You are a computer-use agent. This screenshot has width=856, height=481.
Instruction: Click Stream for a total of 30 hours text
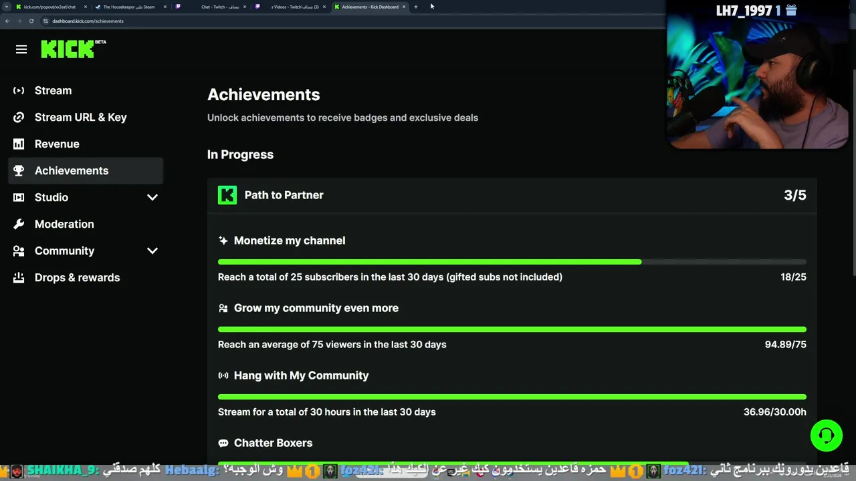[x=327, y=412]
